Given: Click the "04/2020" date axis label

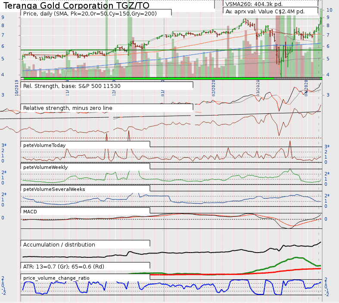Looking at the screenshot, I should (x=306, y=88).
